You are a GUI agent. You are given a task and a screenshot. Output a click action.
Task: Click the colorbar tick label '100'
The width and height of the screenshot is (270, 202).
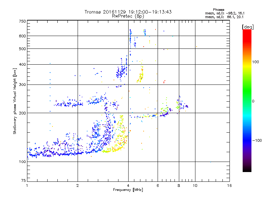(x=255, y=62)
